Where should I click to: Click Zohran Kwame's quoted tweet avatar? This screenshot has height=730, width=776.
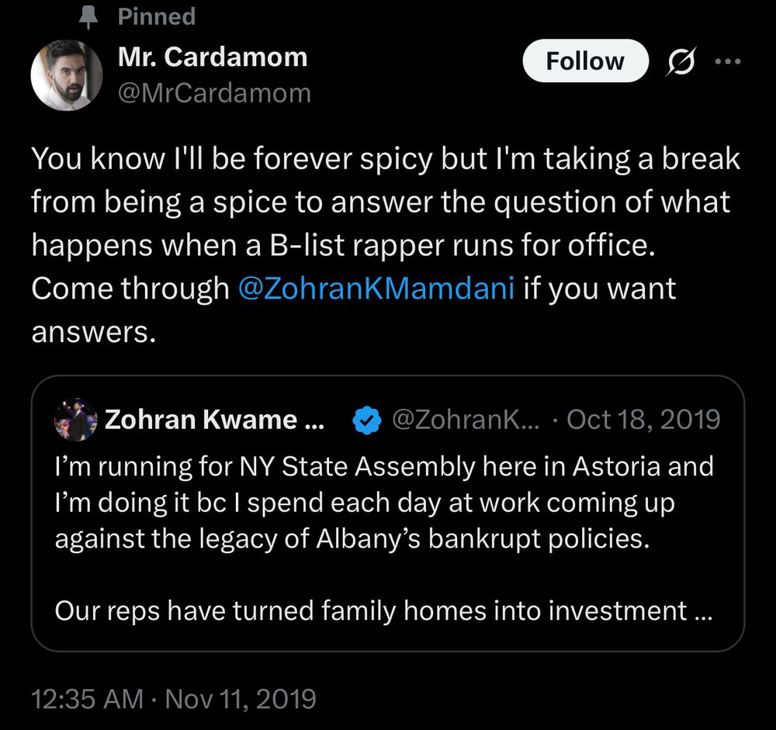(x=75, y=420)
